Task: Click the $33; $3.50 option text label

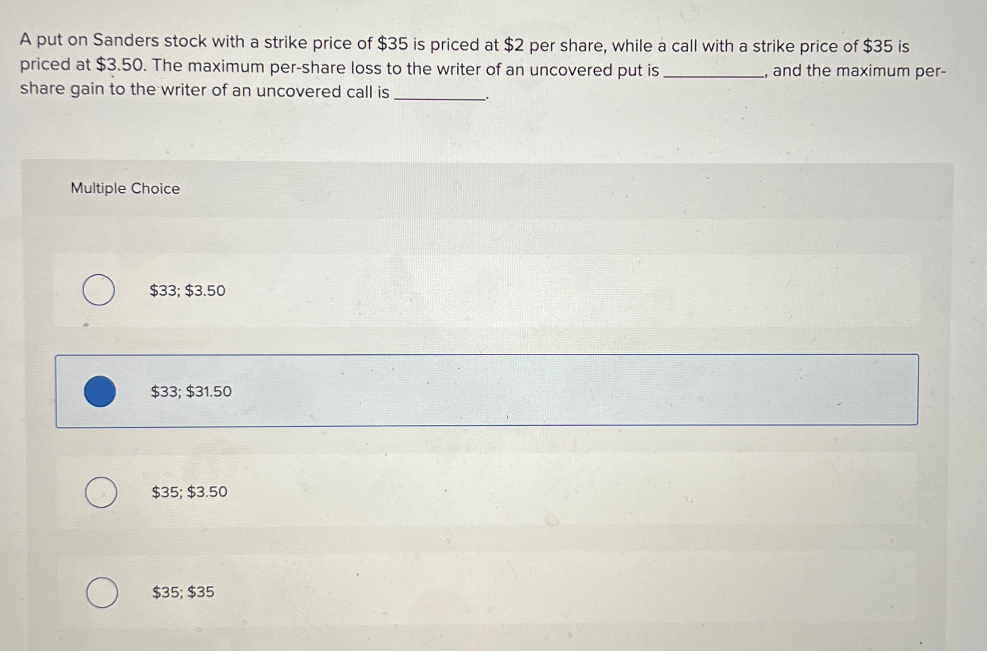Action: (187, 291)
